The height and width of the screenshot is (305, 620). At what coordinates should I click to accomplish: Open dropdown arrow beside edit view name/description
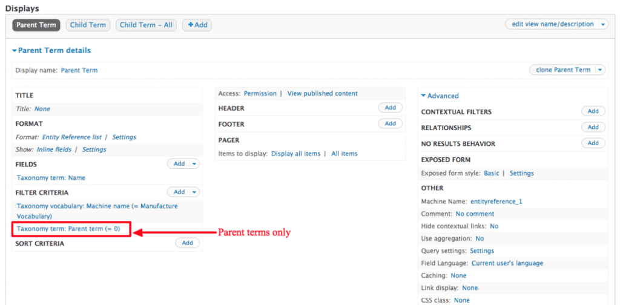602,24
